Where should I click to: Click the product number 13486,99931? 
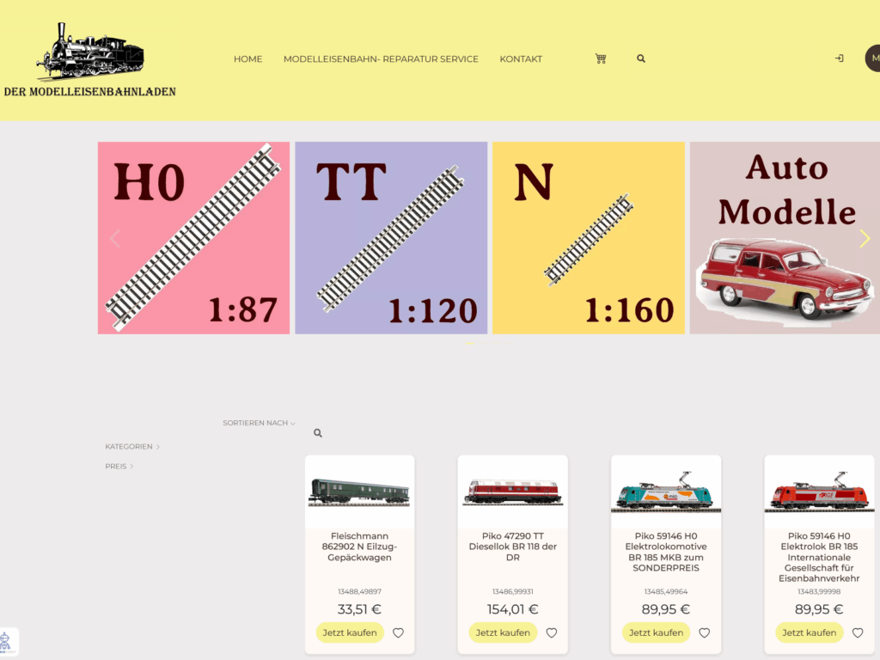pos(513,591)
